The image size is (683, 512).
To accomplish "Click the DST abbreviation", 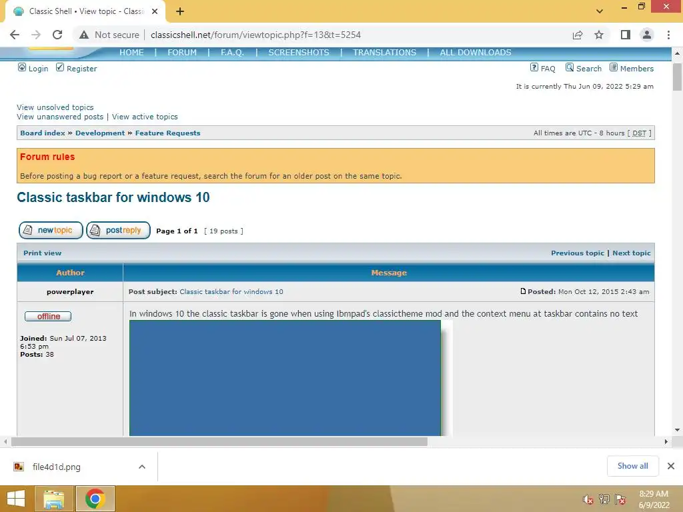I will pos(640,133).
